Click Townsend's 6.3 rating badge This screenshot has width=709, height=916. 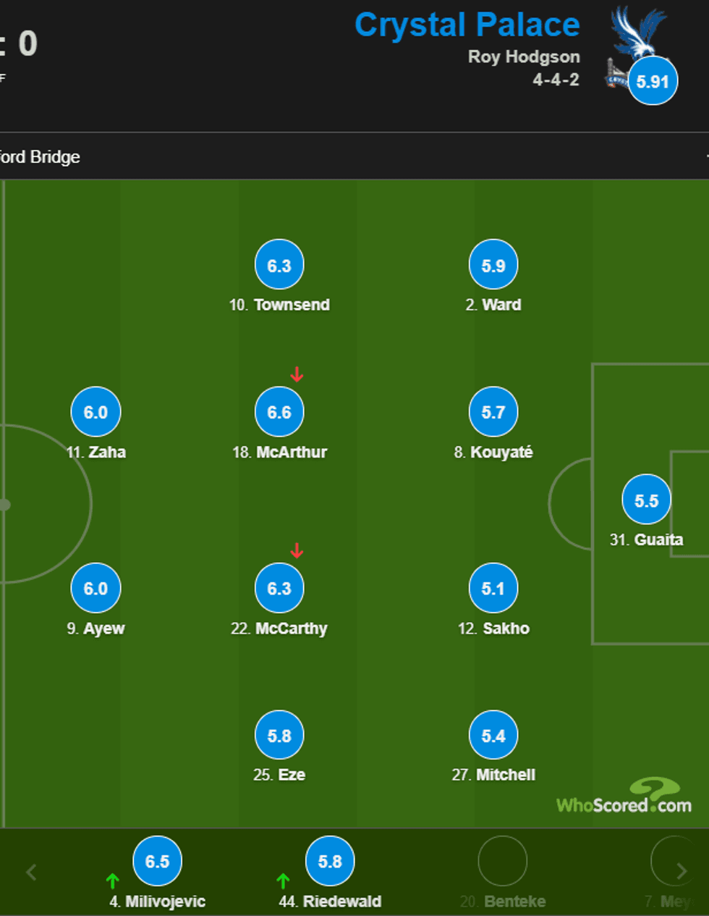point(279,265)
